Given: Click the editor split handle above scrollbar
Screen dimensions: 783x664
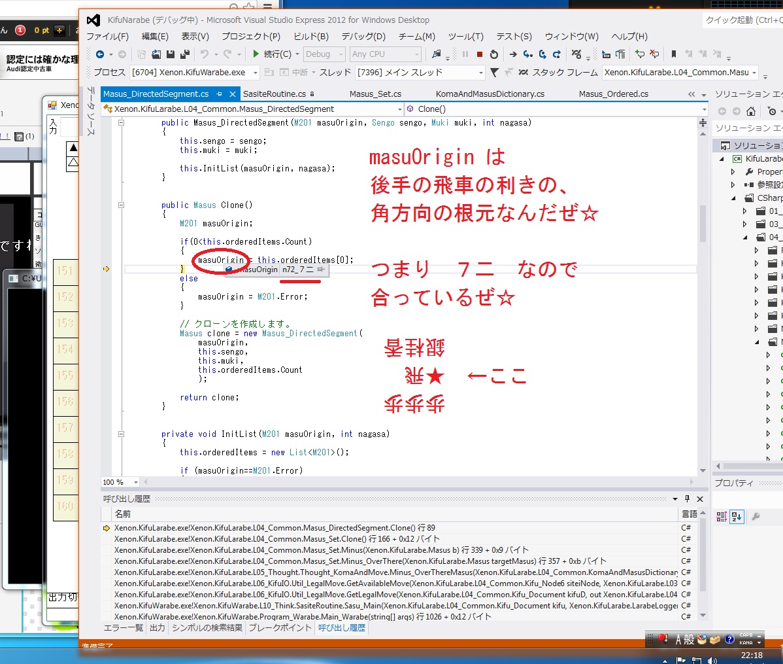Looking at the screenshot, I should pyautogui.click(x=703, y=122).
